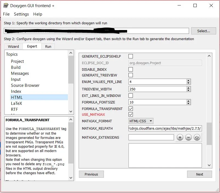Screen dimensions: 220x193
Task: Decrease FORMULA_FONTSIZE with down arrow
Action: click(188, 103)
